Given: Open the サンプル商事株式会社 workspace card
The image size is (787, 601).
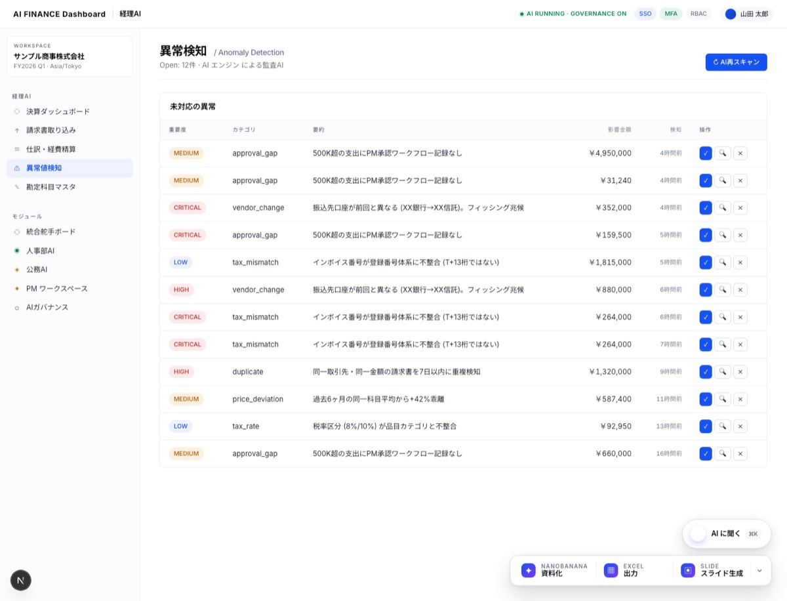Looking at the screenshot, I should tap(70, 56).
